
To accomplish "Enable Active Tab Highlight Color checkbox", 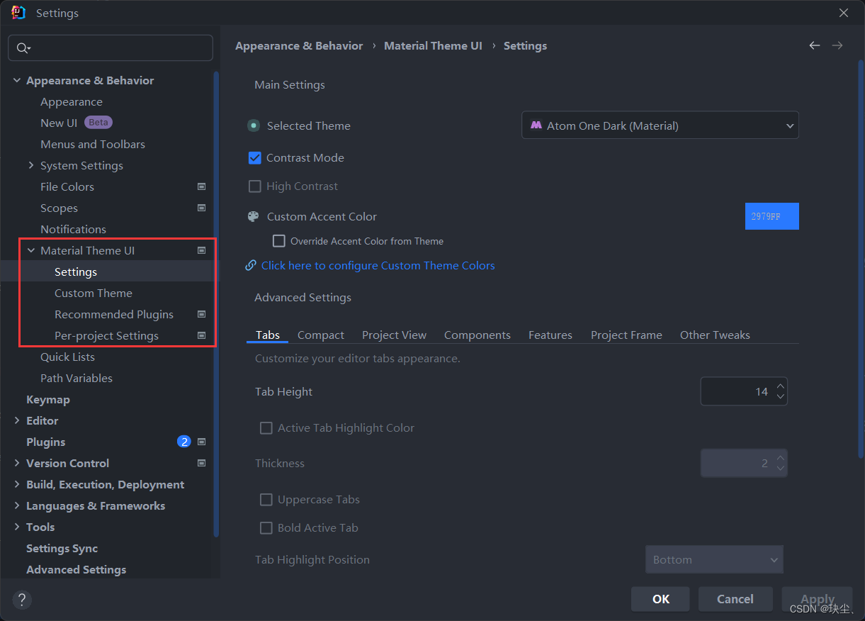I will [x=266, y=427].
